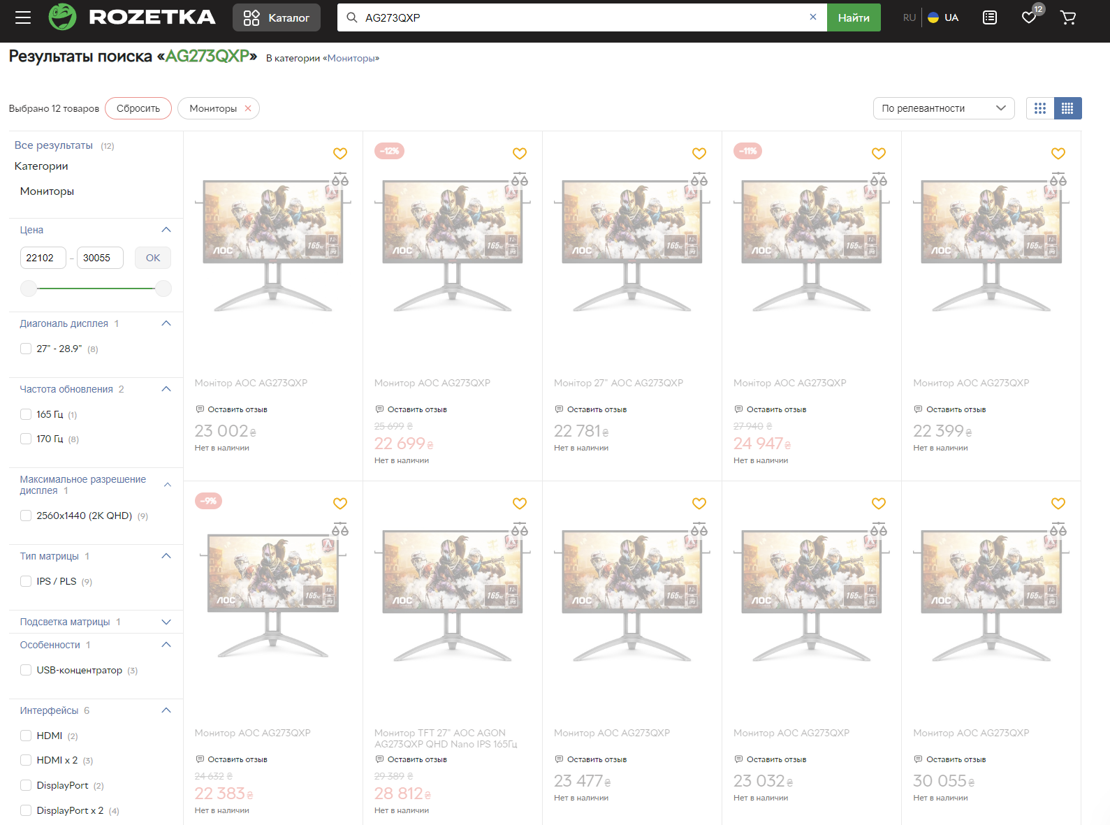Open Монитор TFT 27" AOC AGON product title
Image resolution: width=1110 pixels, height=825 pixels.
(446, 738)
